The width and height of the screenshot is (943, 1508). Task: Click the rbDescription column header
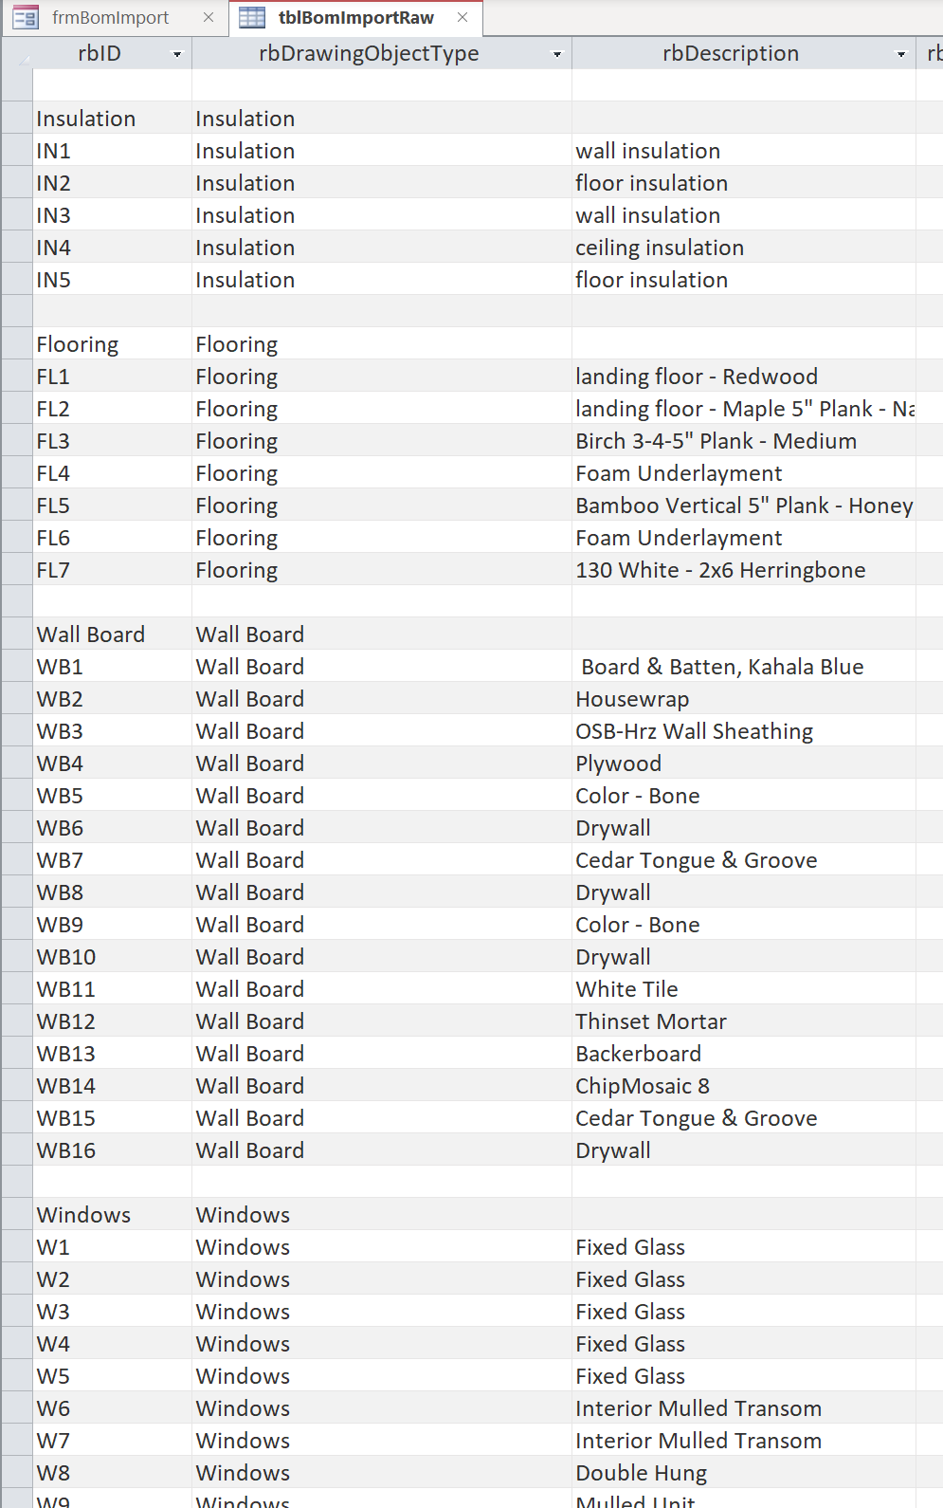tap(730, 54)
